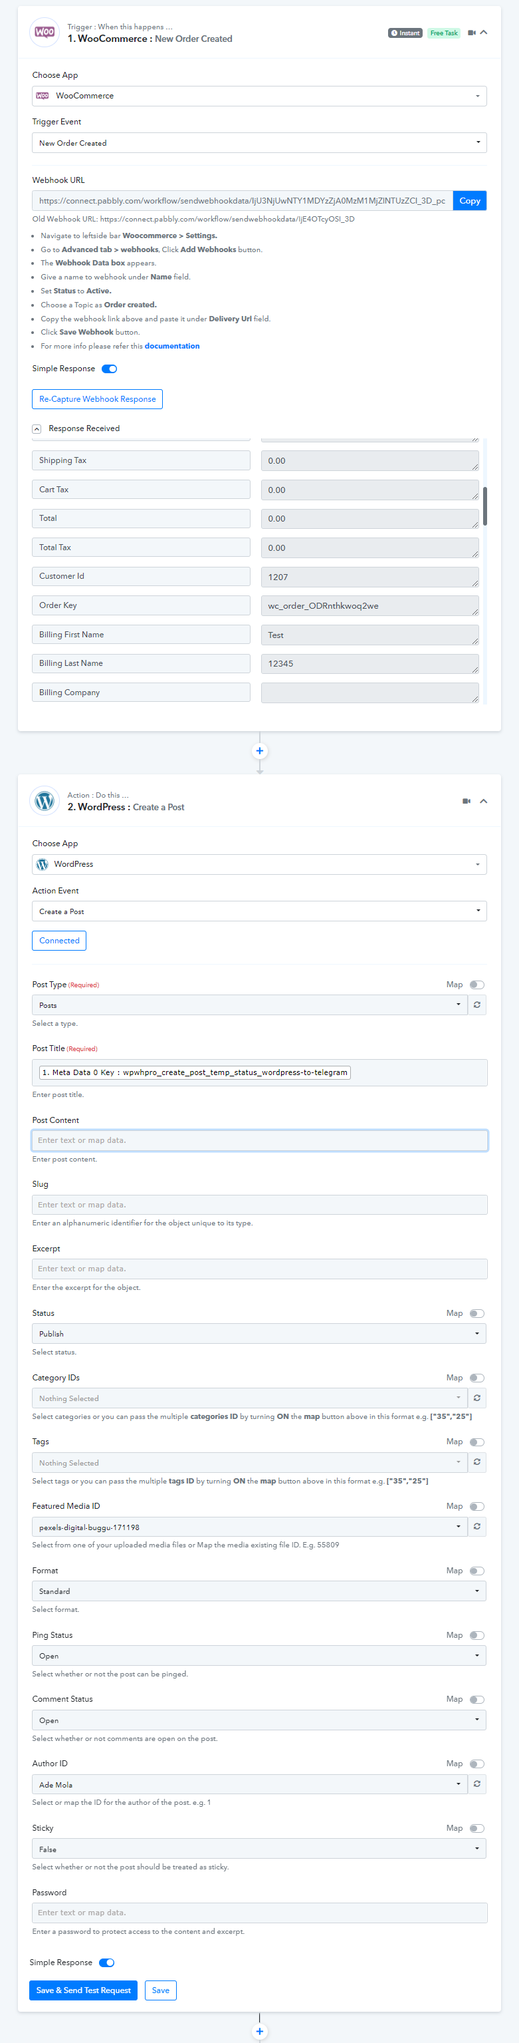The height and width of the screenshot is (2043, 519).
Task: Refresh Category IDs list
Action: (477, 1398)
